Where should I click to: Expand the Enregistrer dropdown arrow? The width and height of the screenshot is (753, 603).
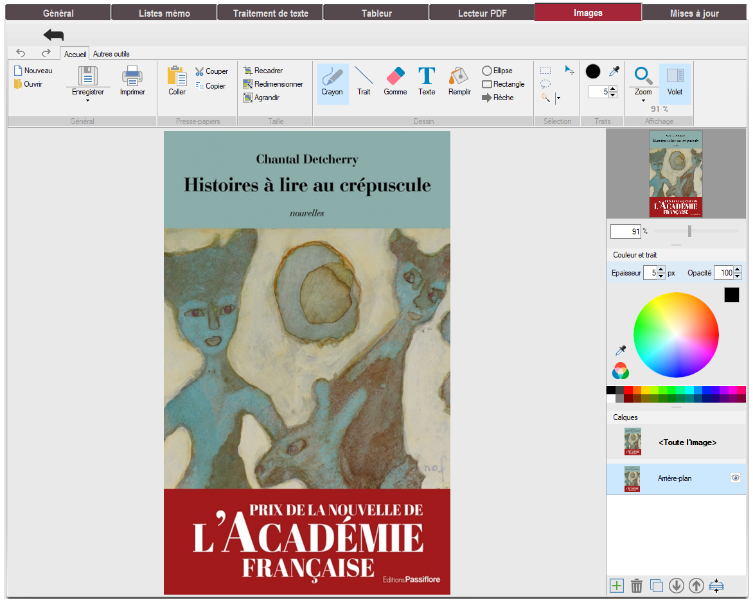point(87,100)
